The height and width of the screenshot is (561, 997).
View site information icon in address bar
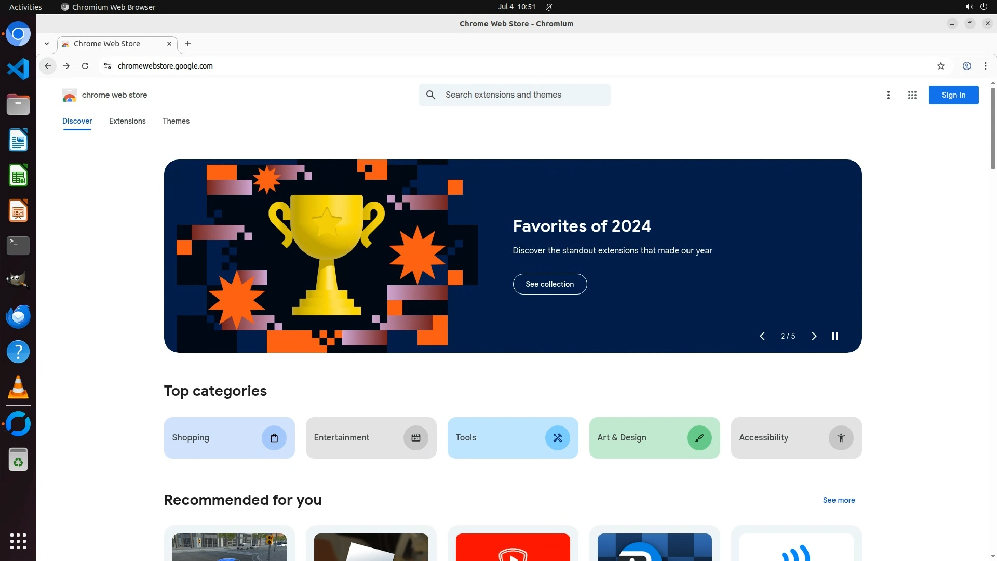(x=107, y=66)
